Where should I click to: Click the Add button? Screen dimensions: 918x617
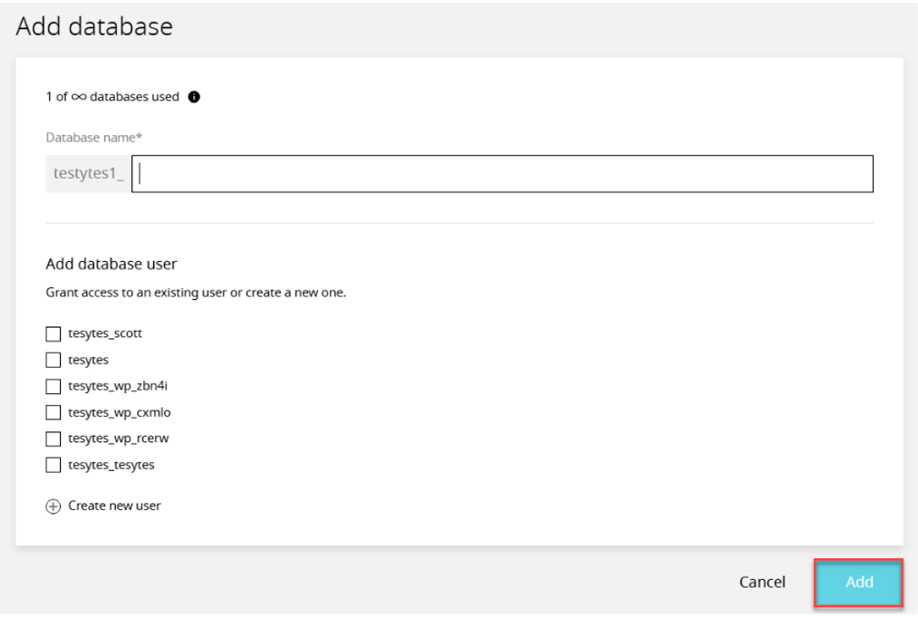point(859,583)
